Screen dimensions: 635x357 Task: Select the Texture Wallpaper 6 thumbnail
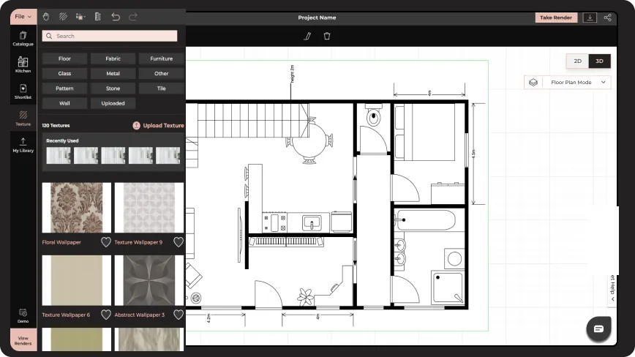77,280
